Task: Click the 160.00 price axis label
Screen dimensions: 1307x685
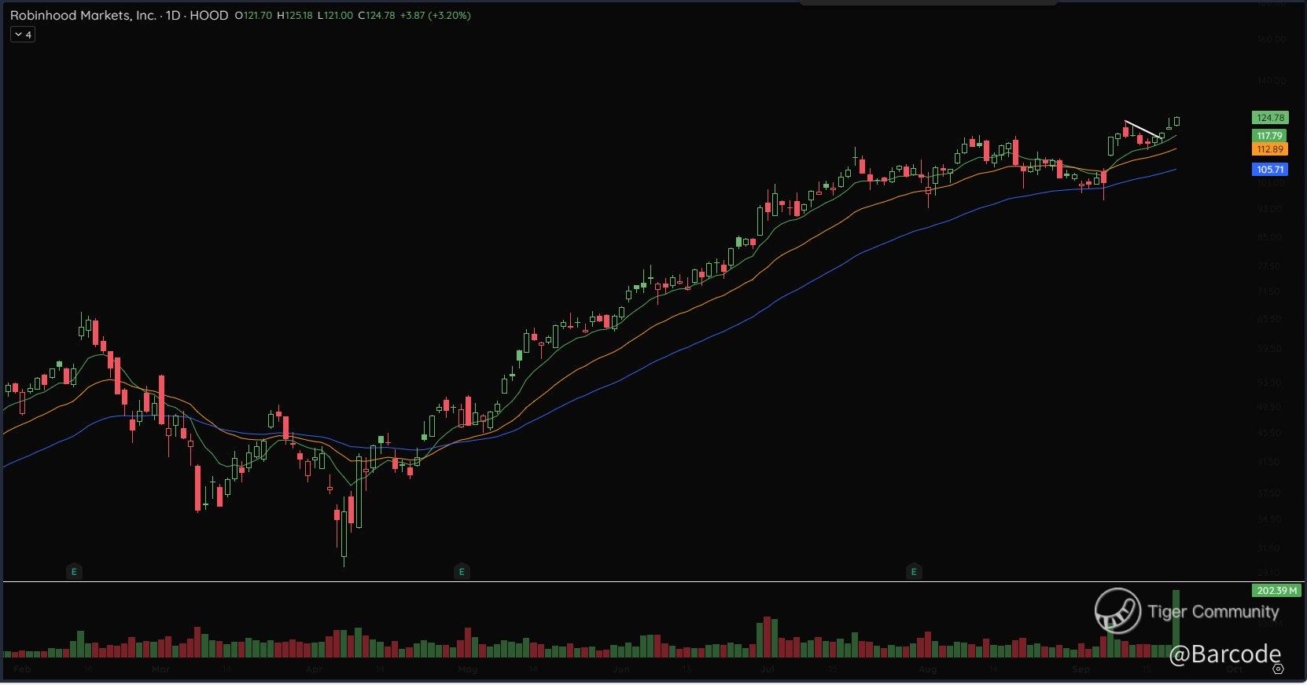Action: click(1271, 39)
